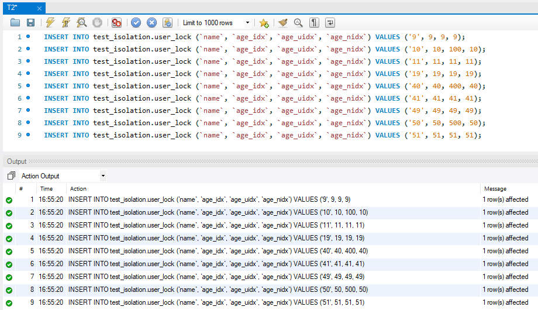Click the Action column header
Screen dimensions: 538x310
(78, 188)
